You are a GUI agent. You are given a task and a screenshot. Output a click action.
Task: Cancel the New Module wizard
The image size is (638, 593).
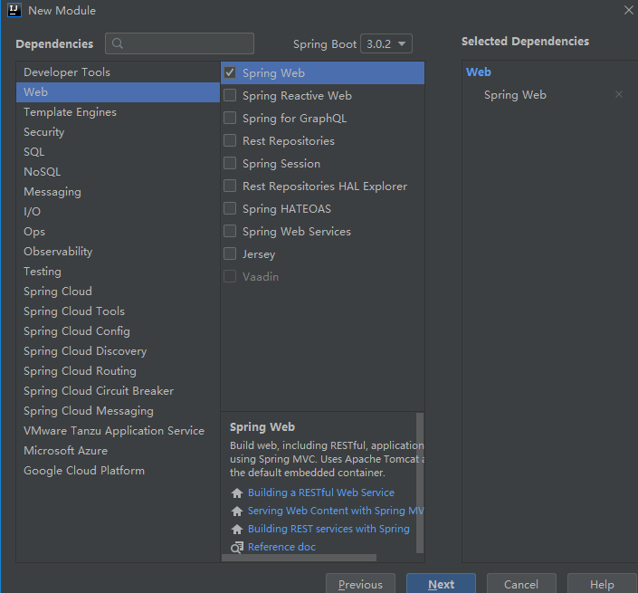coord(521,584)
